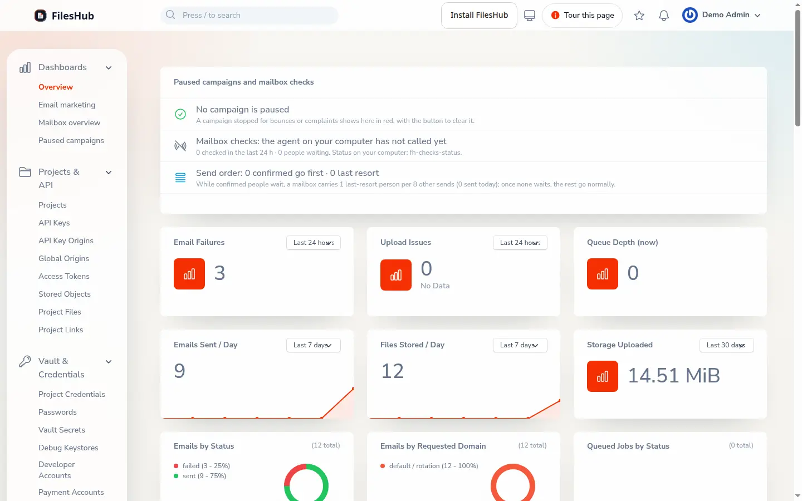Open Mailbox overview page

click(70, 122)
